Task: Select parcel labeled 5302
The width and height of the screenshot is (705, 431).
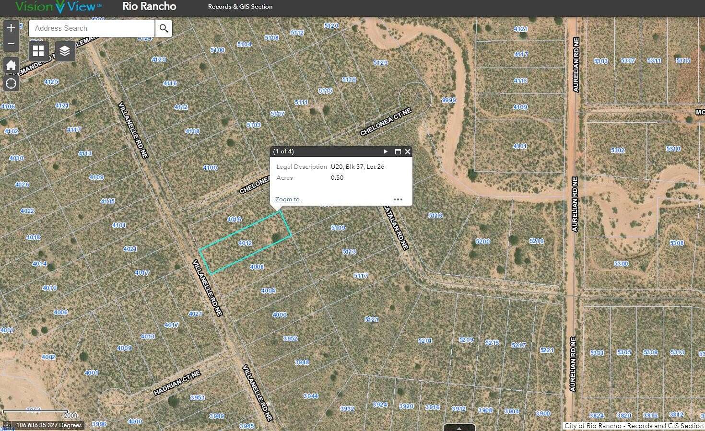Action: point(618,151)
